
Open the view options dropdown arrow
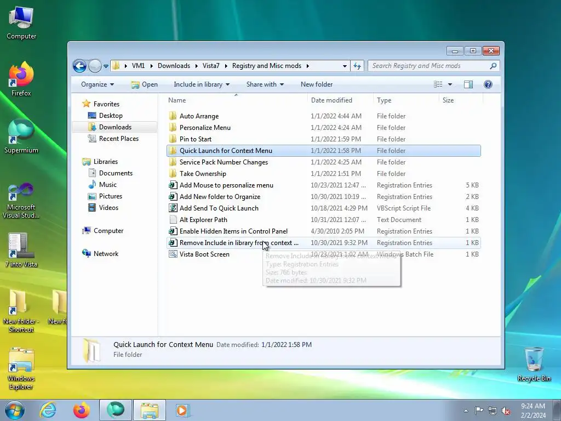[450, 84]
